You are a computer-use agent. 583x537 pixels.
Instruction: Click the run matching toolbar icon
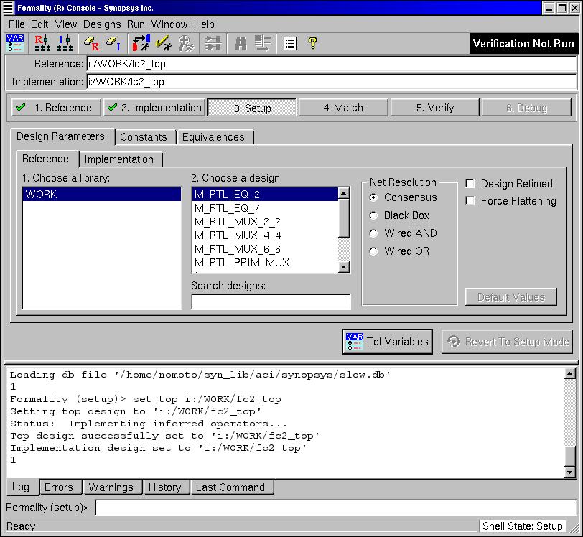point(141,43)
